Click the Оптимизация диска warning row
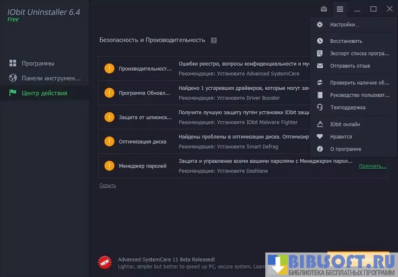The height and width of the screenshot is (277, 398). point(142,142)
